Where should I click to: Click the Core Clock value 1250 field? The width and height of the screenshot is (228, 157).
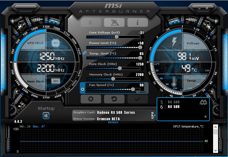pyautogui.click(x=140, y=64)
